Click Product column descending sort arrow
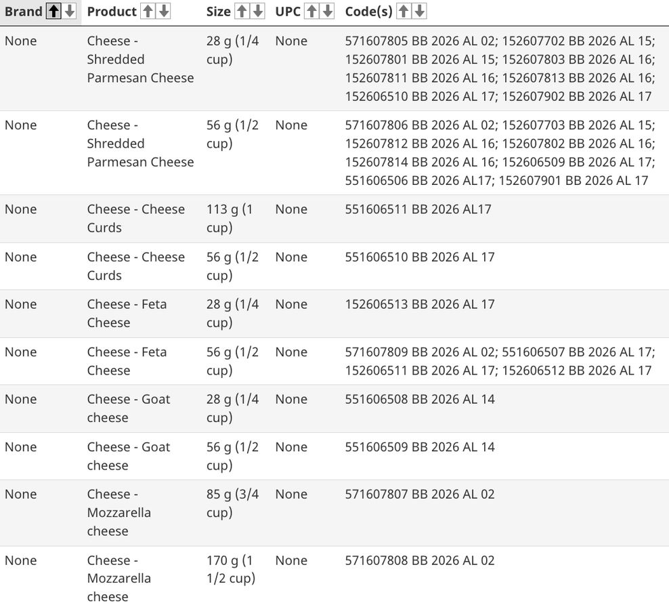Screen dimensions: 669x607 point(163,12)
